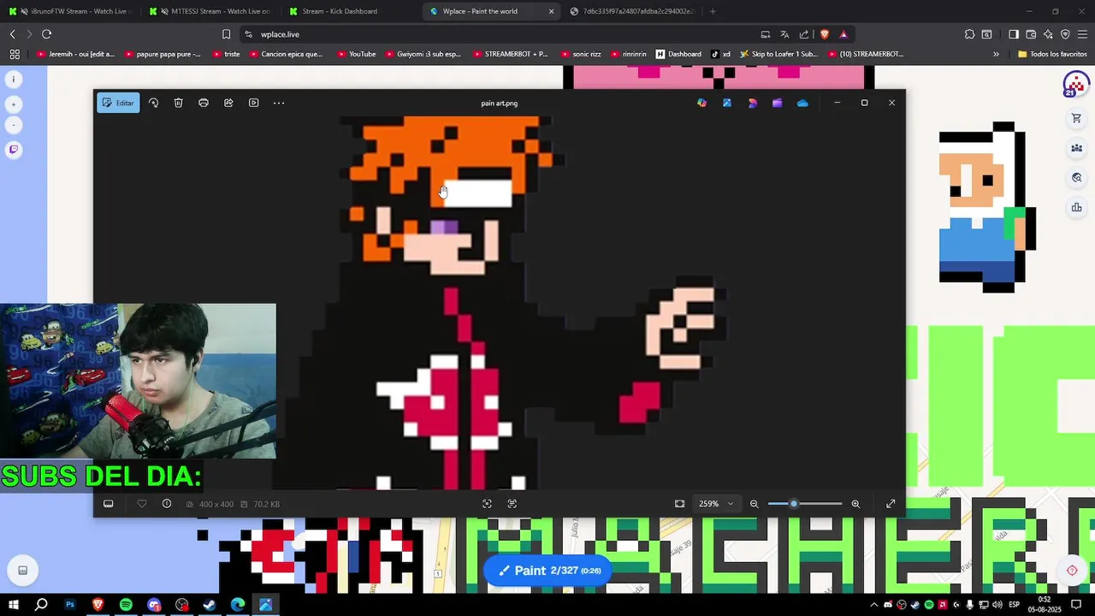Fit image to window in Photos
Screen dimensions: 1095x616
point(679,504)
